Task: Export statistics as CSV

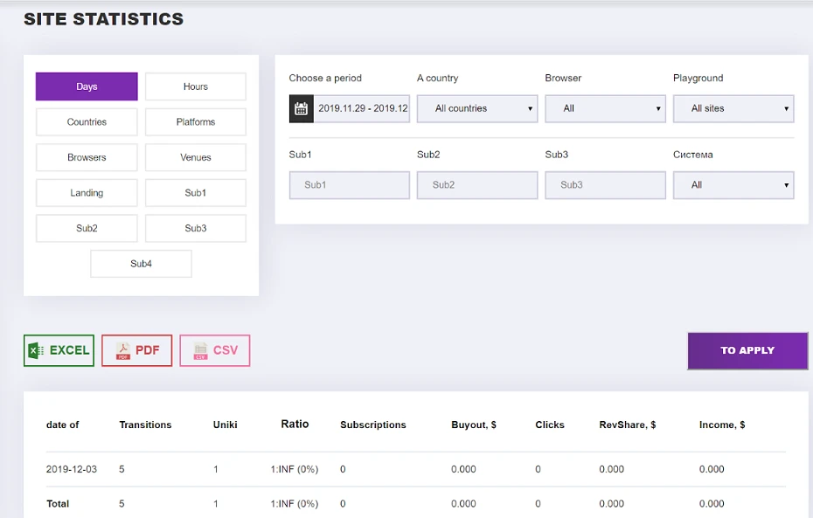Action: tap(215, 350)
